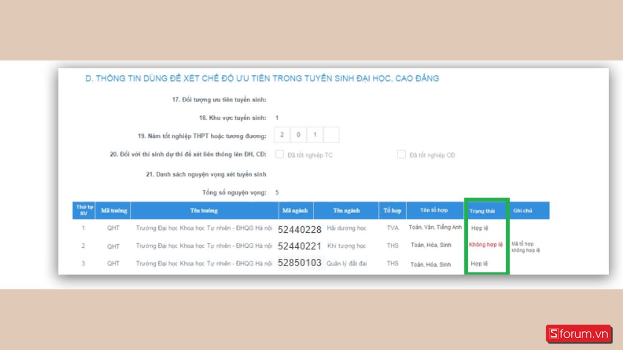Click the graduation year box containing 0

click(299, 135)
